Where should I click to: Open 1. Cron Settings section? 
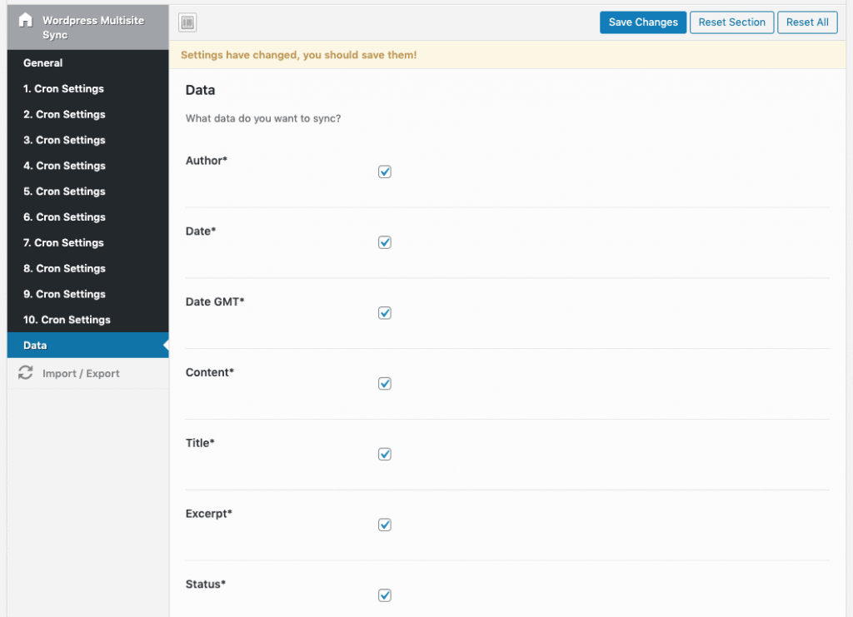[63, 89]
